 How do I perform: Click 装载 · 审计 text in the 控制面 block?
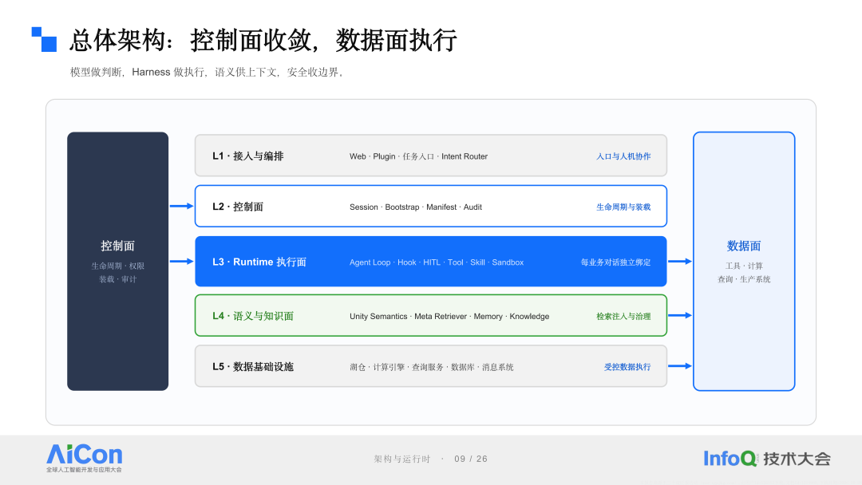tap(117, 279)
